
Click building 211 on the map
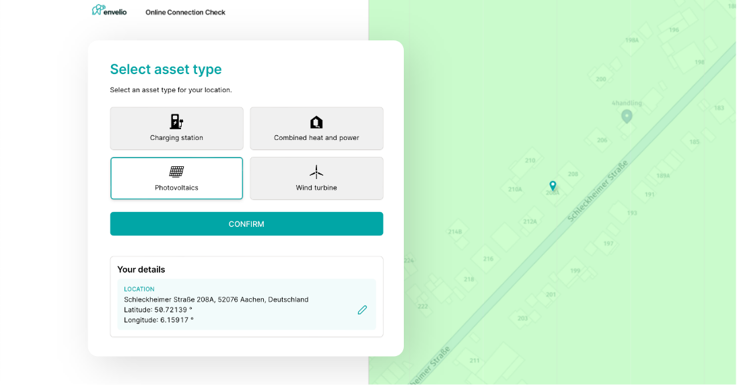[x=475, y=361]
